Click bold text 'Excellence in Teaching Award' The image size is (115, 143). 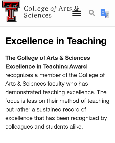tap(46, 66)
